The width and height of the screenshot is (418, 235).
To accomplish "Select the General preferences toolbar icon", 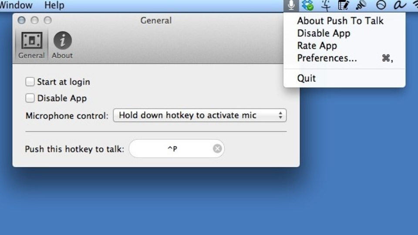I will pos(31,45).
